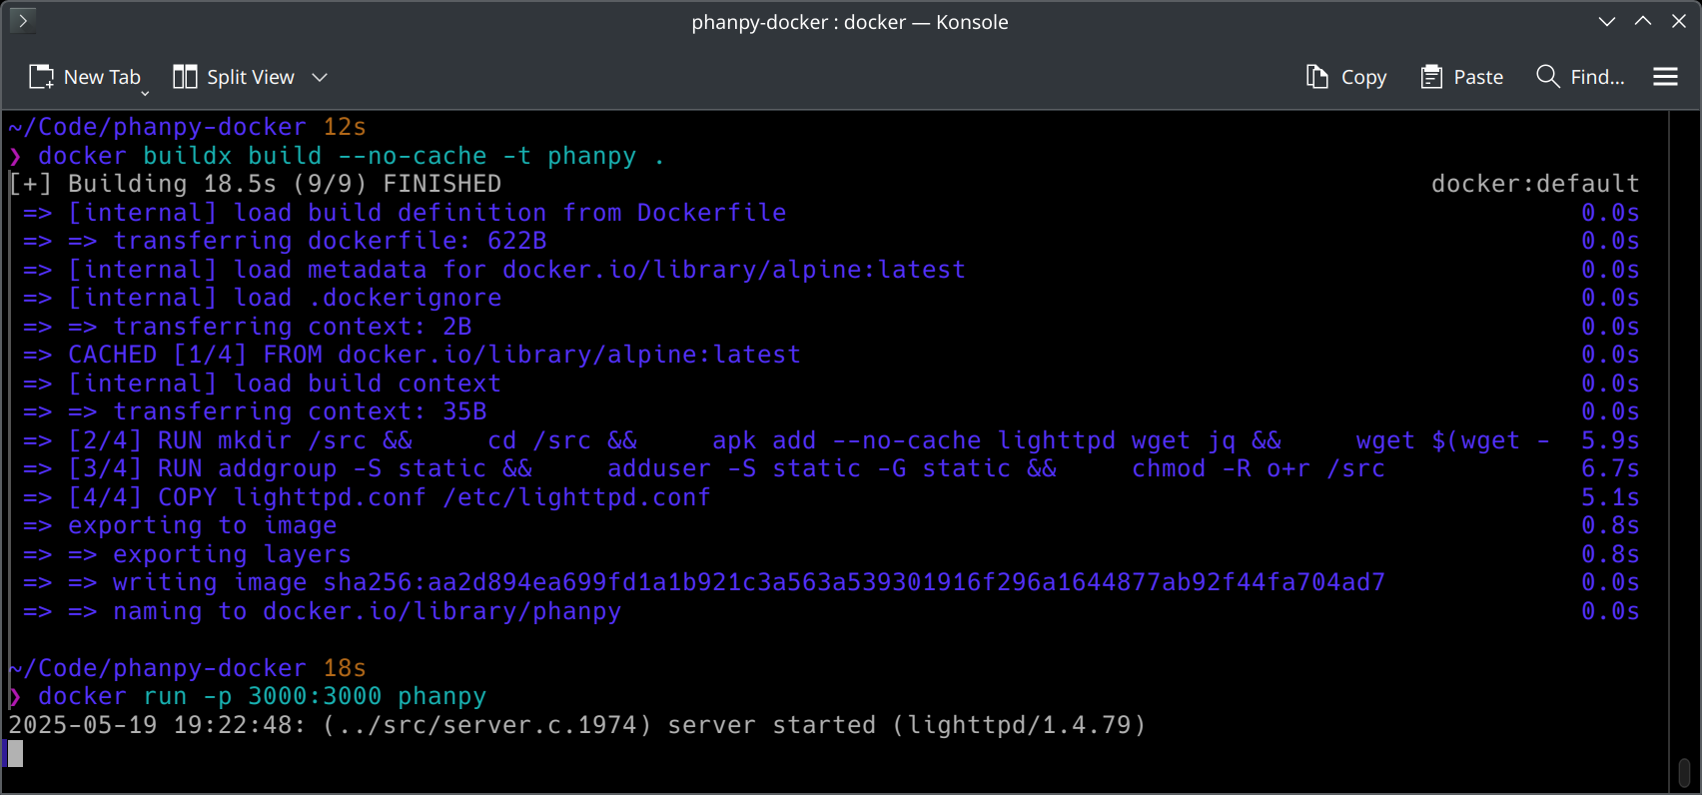Click the 'writing image sha256' hash line
The width and height of the screenshot is (1702, 795).
click(x=704, y=582)
